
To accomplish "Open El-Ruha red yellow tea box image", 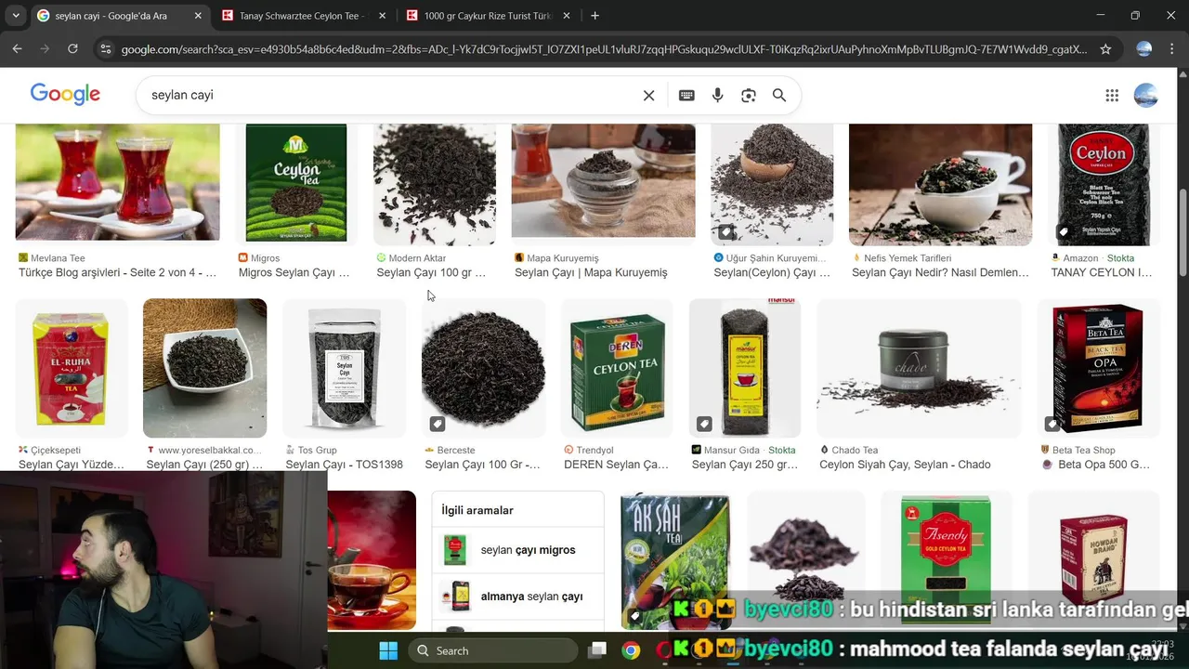I will pos(71,368).
